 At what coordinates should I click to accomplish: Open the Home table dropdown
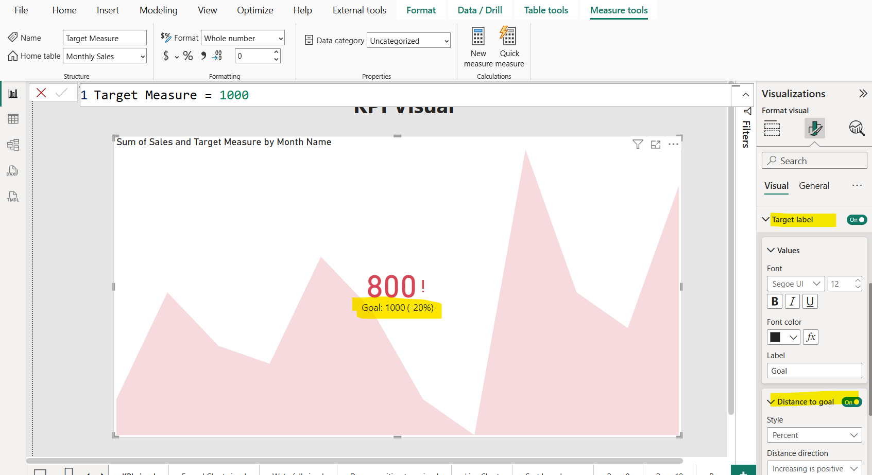click(x=105, y=56)
